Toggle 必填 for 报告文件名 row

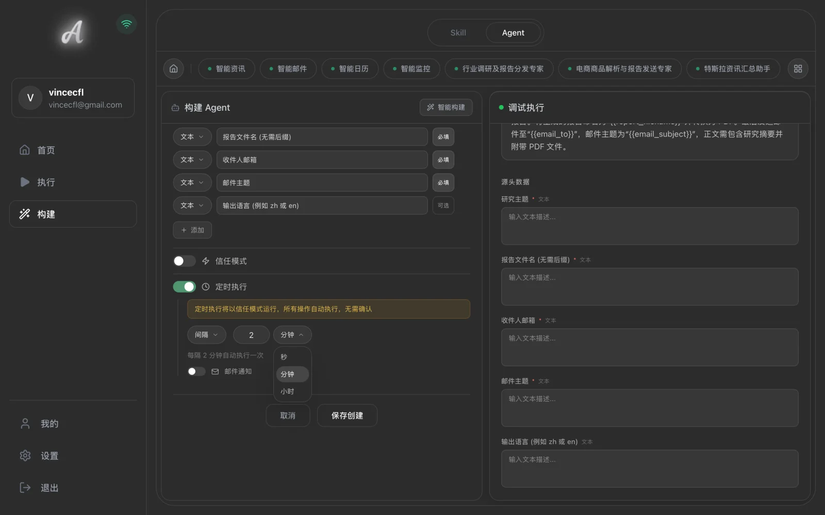pyautogui.click(x=443, y=137)
